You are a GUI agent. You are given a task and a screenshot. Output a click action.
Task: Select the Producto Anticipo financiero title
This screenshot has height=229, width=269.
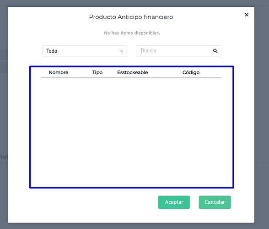tap(131, 17)
